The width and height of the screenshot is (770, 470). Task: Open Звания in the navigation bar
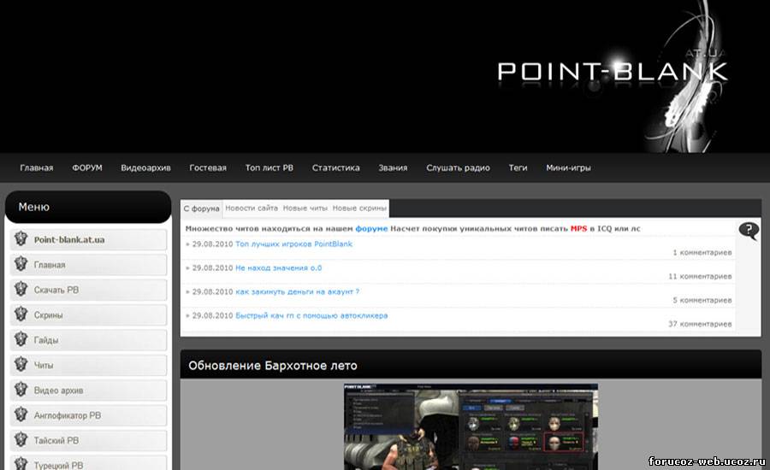point(393,167)
